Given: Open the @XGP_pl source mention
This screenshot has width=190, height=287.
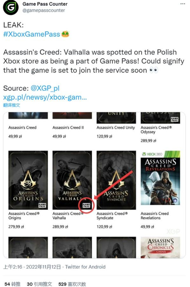Looking at the screenshot, I should 45,88.
